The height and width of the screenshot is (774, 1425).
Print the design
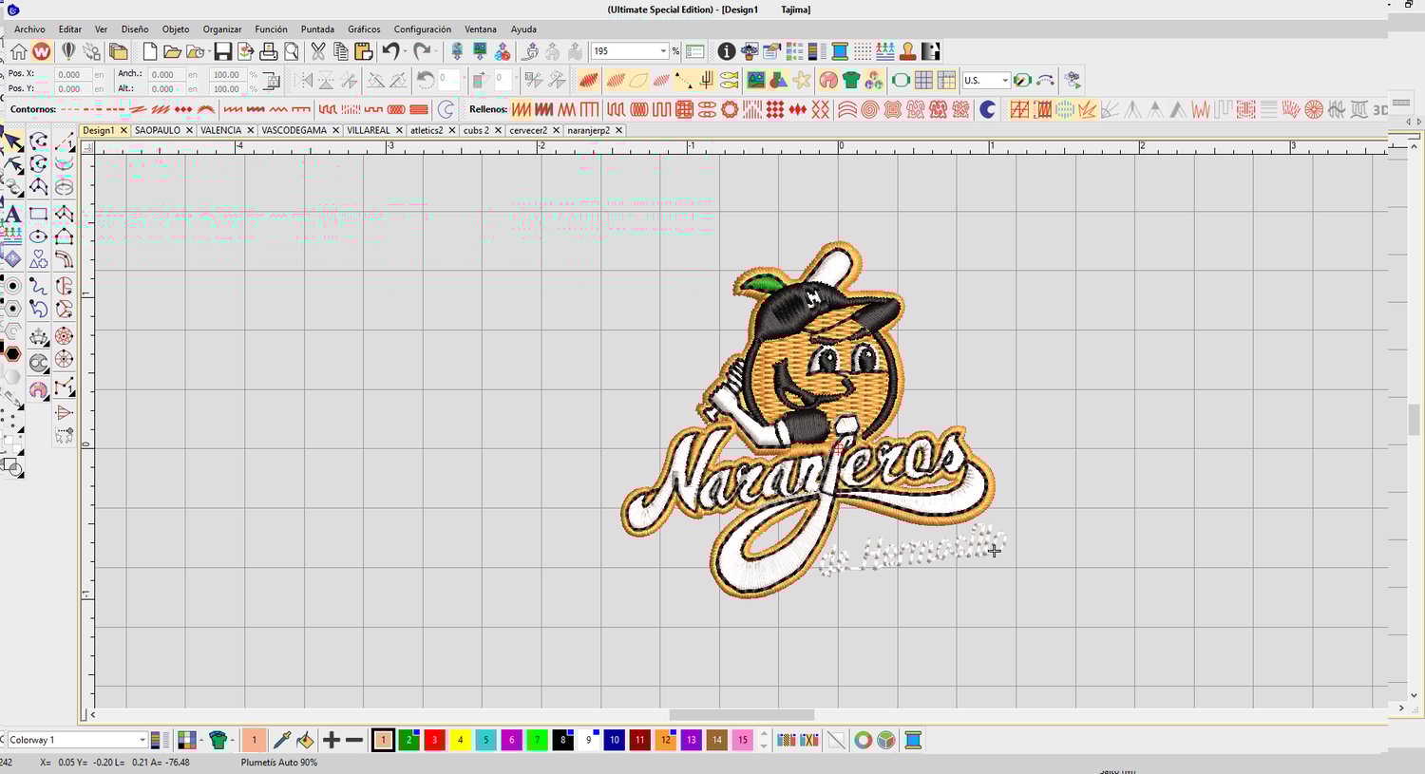(x=269, y=51)
